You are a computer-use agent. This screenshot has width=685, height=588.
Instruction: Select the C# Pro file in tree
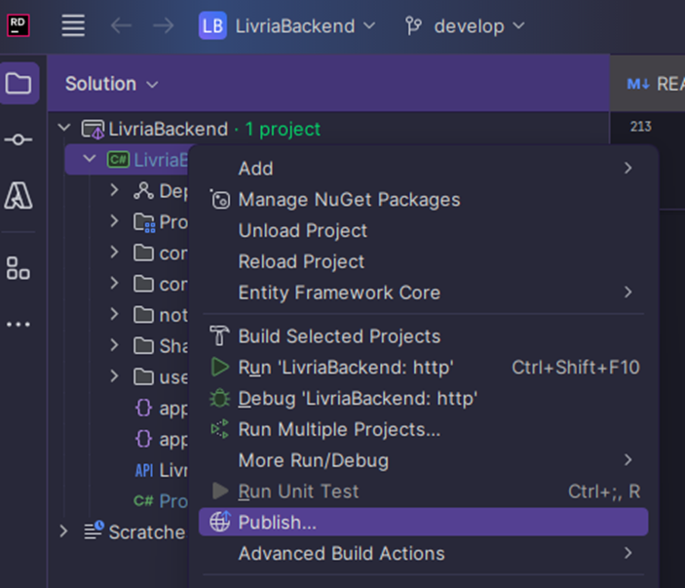161,501
